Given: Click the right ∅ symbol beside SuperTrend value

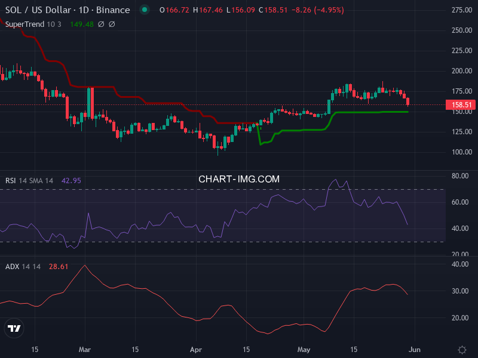Looking at the screenshot, I should point(112,24).
